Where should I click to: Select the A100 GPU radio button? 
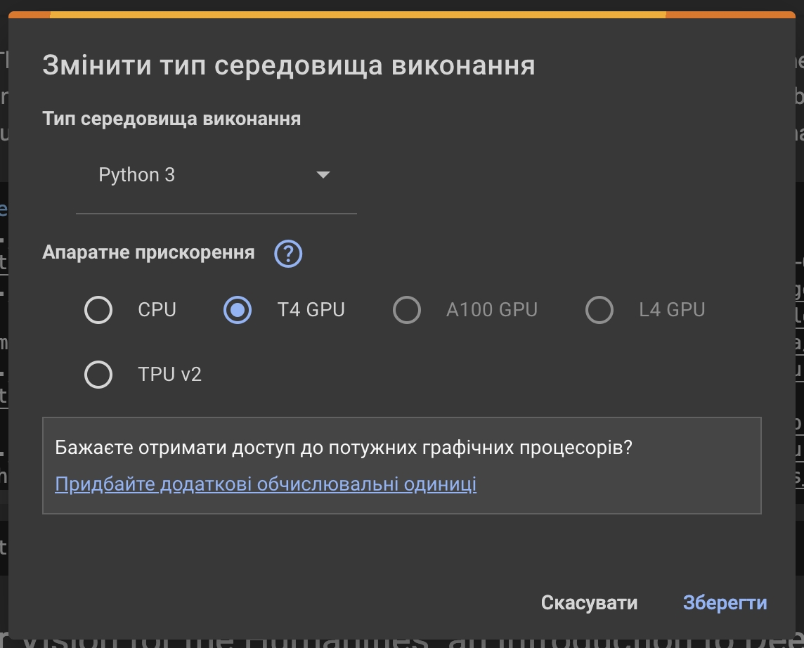tap(407, 310)
